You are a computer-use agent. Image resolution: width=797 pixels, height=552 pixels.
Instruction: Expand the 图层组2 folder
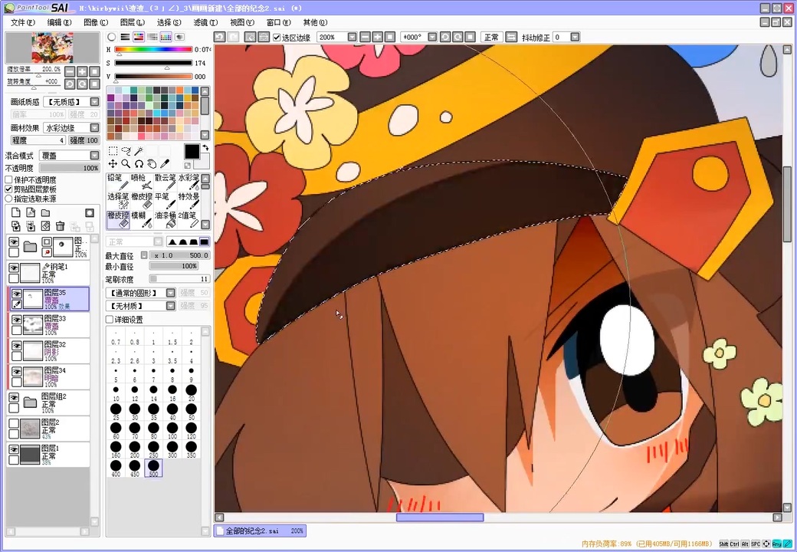[31, 402]
